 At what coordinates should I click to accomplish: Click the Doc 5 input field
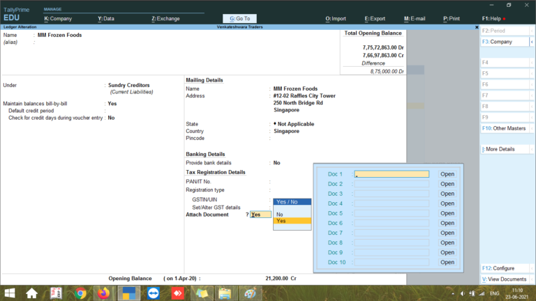392,213
